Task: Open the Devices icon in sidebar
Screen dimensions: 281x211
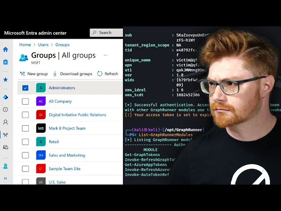Action: pos(6,147)
